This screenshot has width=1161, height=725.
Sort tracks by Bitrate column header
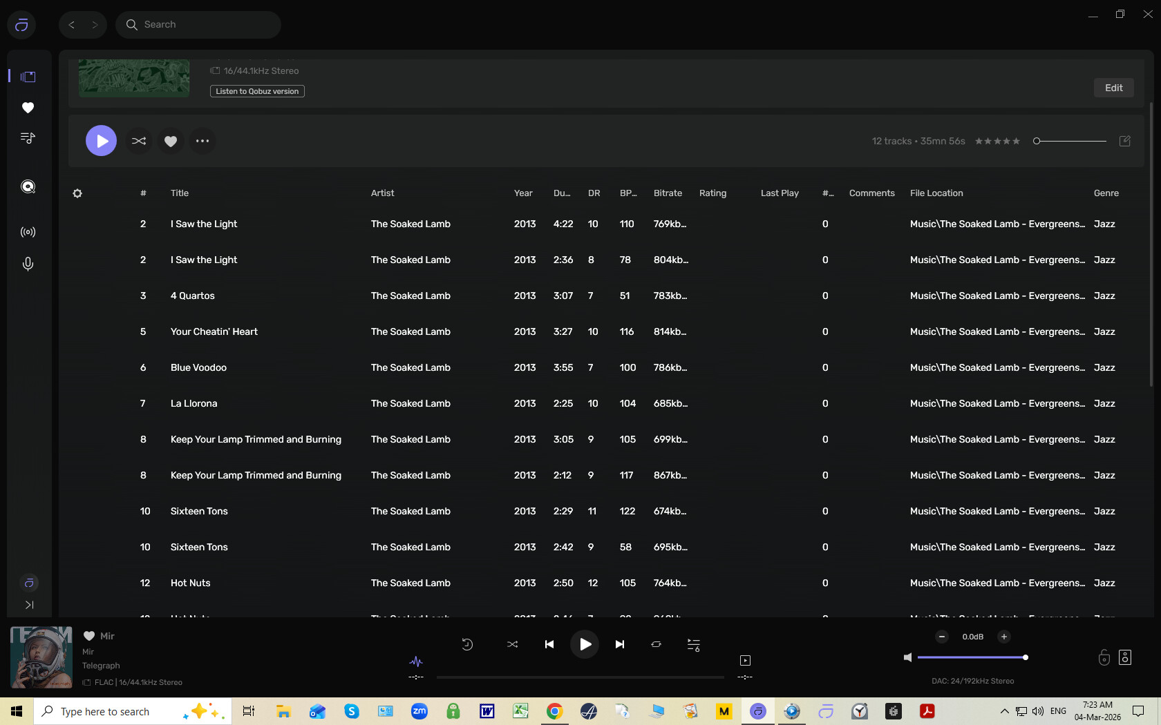(668, 193)
